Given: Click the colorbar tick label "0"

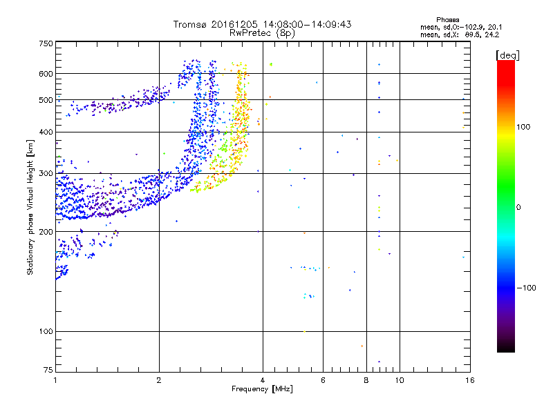Looking at the screenshot, I should pos(518,208).
